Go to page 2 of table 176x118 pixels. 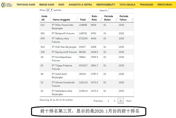[x=114, y=101]
